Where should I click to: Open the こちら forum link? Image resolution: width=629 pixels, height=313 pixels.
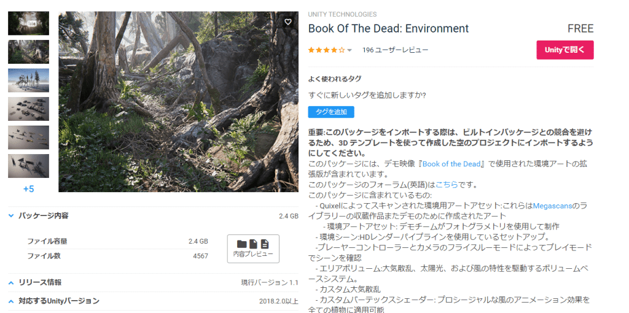tap(447, 185)
